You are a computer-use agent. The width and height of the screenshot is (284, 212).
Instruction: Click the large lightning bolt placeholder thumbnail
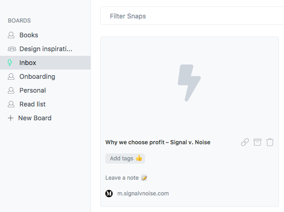click(189, 83)
